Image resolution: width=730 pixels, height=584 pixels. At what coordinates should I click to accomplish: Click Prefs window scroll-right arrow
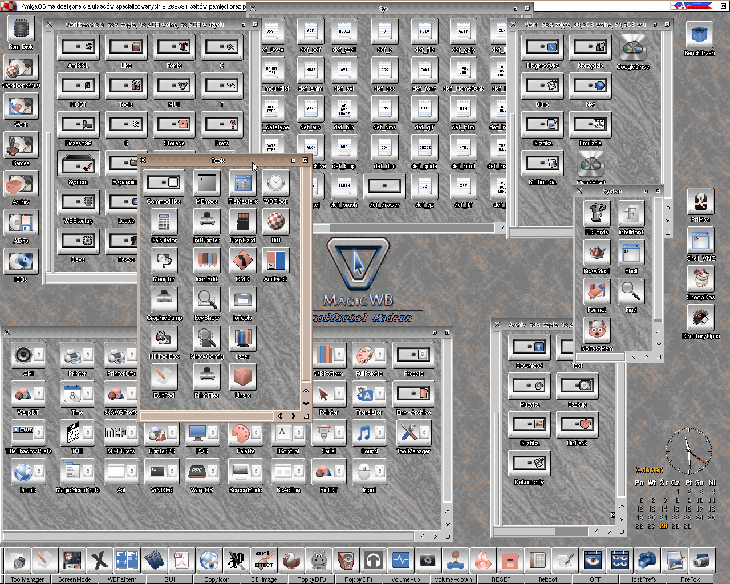[x=435, y=537]
